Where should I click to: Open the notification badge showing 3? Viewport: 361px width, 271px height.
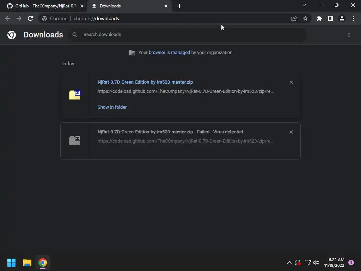(x=351, y=263)
